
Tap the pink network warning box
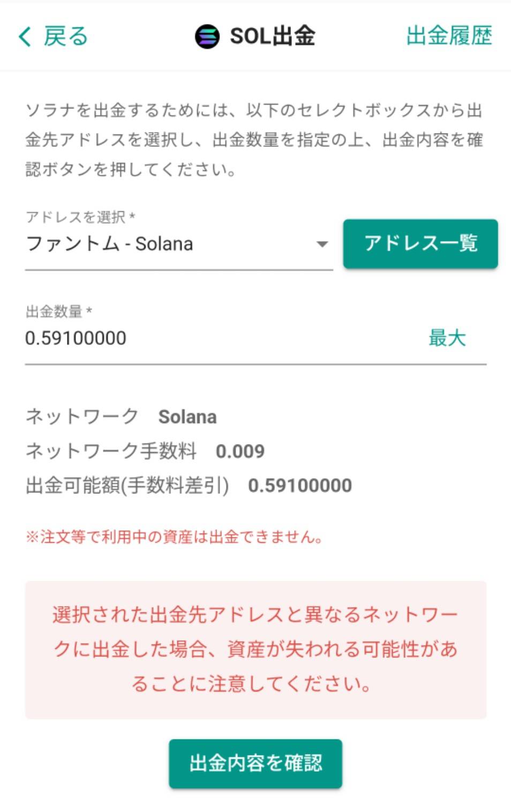click(255, 649)
